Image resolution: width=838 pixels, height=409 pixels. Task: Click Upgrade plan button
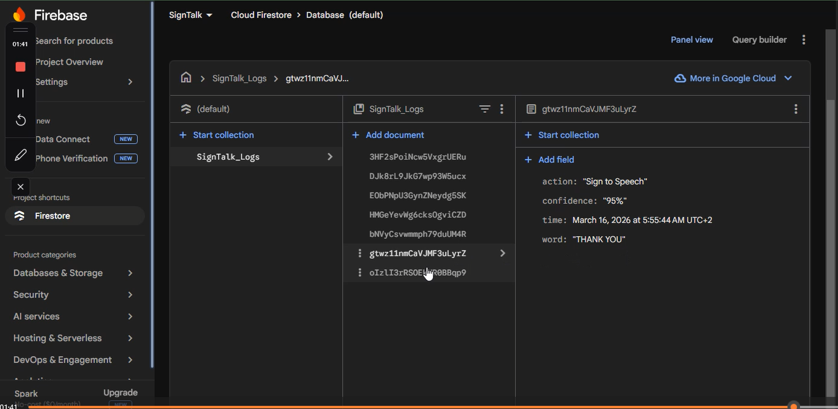click(x=120, y=393)
